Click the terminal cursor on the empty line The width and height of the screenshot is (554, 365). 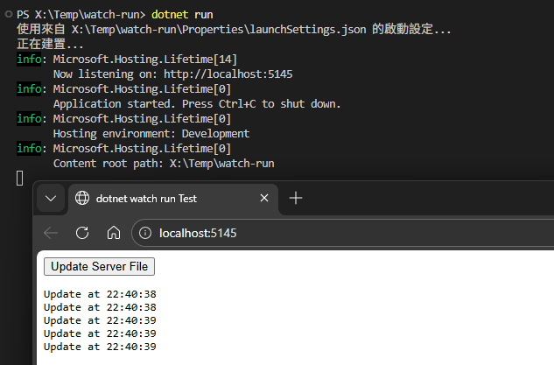coord(20,179)
